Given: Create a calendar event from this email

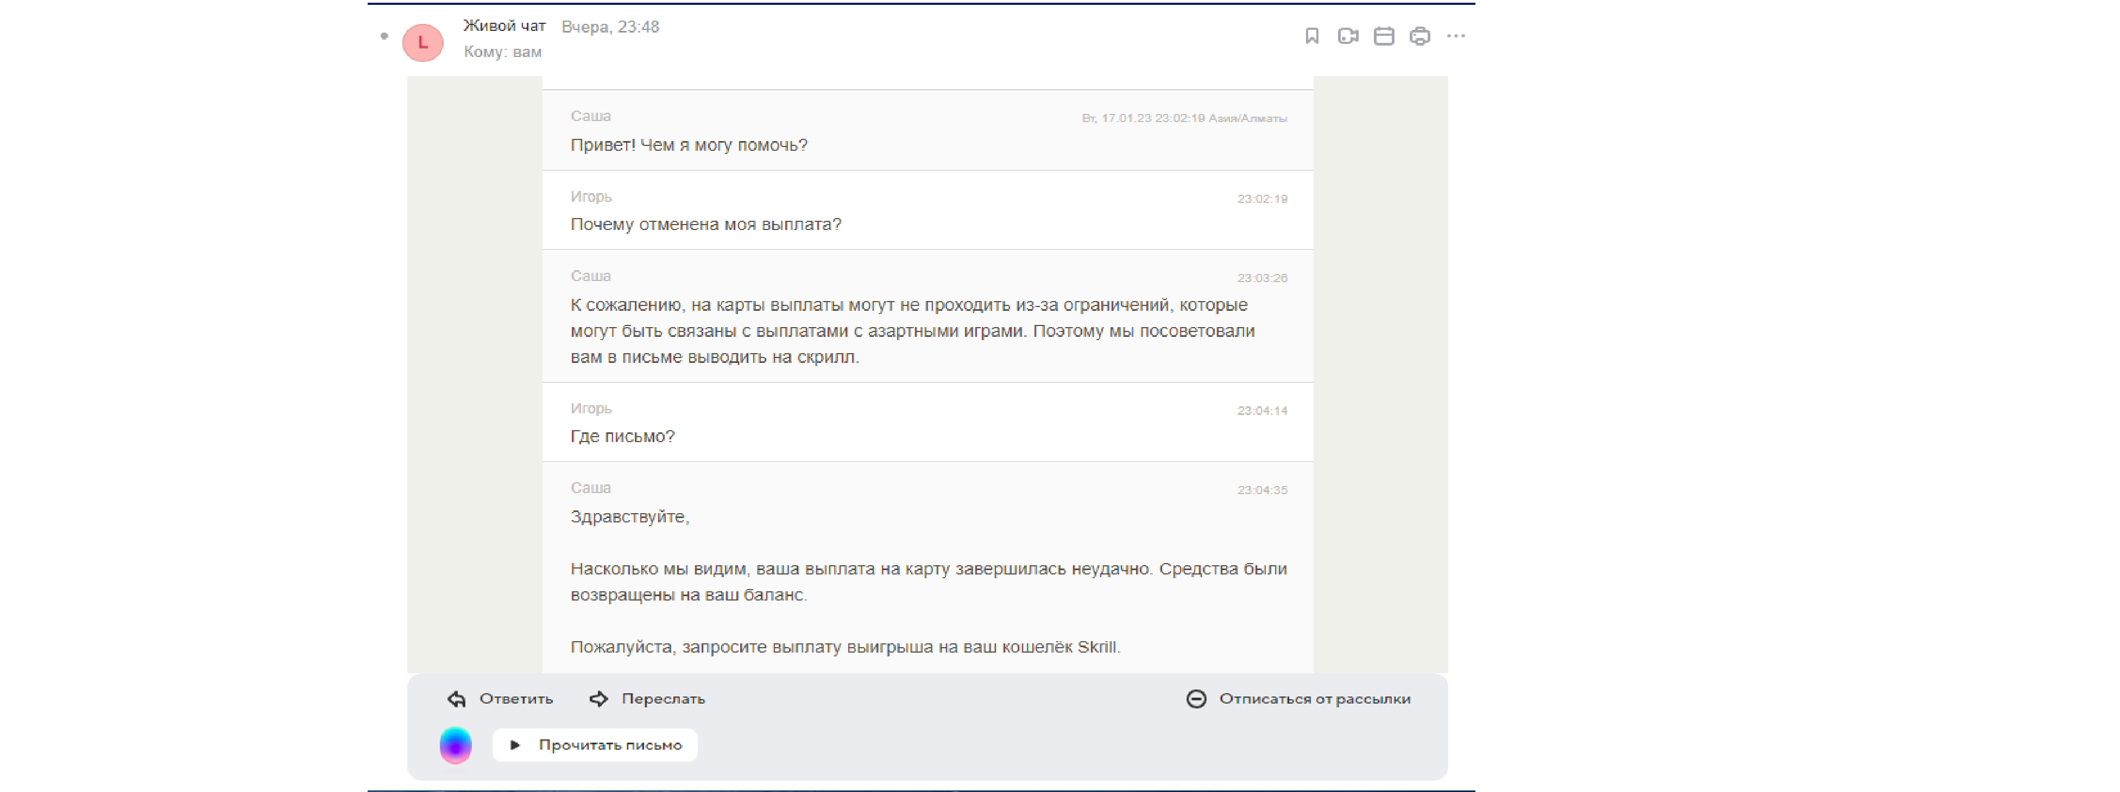Looking at the screenshot, I should pyautogui.click(x=1384, y=36).
